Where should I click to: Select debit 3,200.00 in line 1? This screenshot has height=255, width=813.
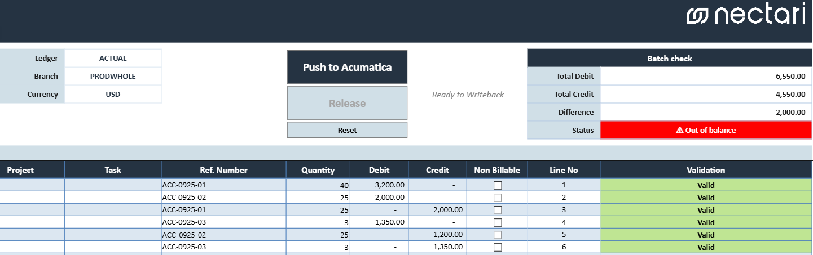tap(379, 185)
